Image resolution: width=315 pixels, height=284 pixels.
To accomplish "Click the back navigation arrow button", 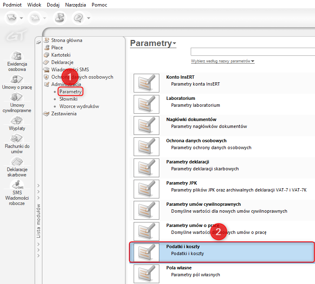I will (x=12, y=18).
